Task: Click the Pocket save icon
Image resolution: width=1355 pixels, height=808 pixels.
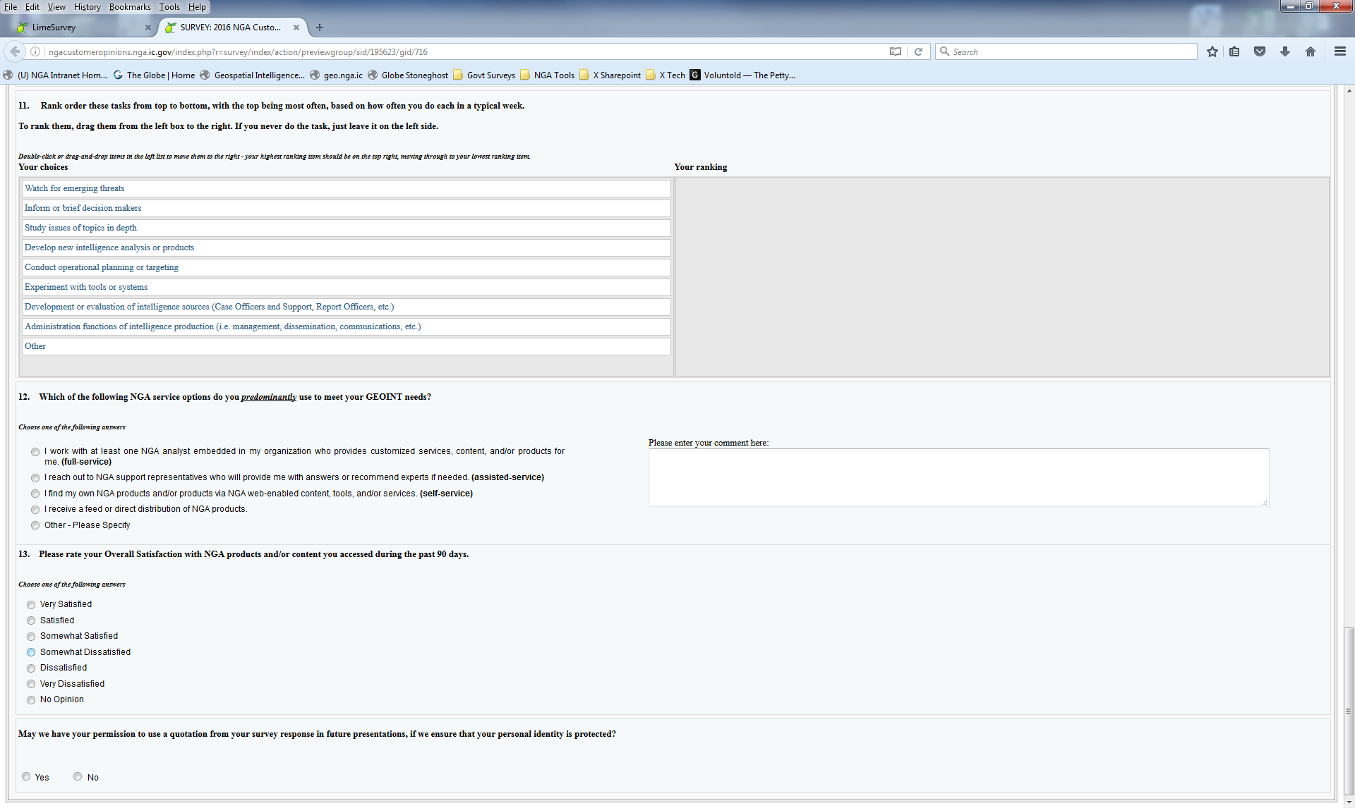Action: (1259, 51)
